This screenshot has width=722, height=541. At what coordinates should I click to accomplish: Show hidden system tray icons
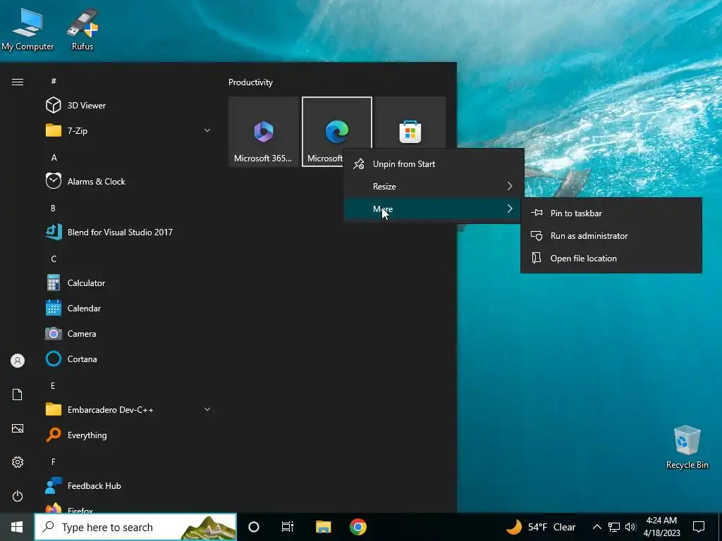point(596,527)
